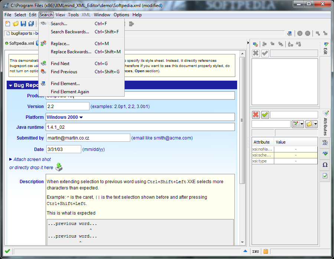Click into the Submitted by email field

[x=88, y=138]
